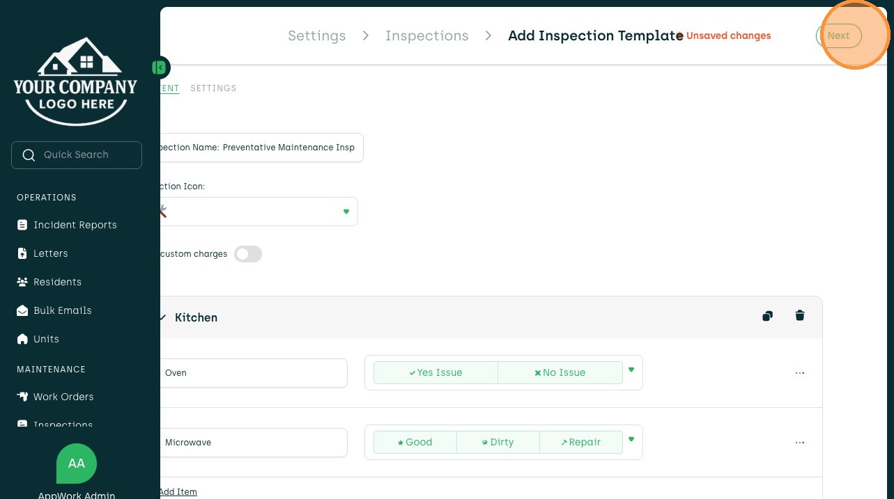Expand the Oven response type dropdown
Image resolution: width=894 pixels, height=499 pixels.
click(x=631, y=370)
